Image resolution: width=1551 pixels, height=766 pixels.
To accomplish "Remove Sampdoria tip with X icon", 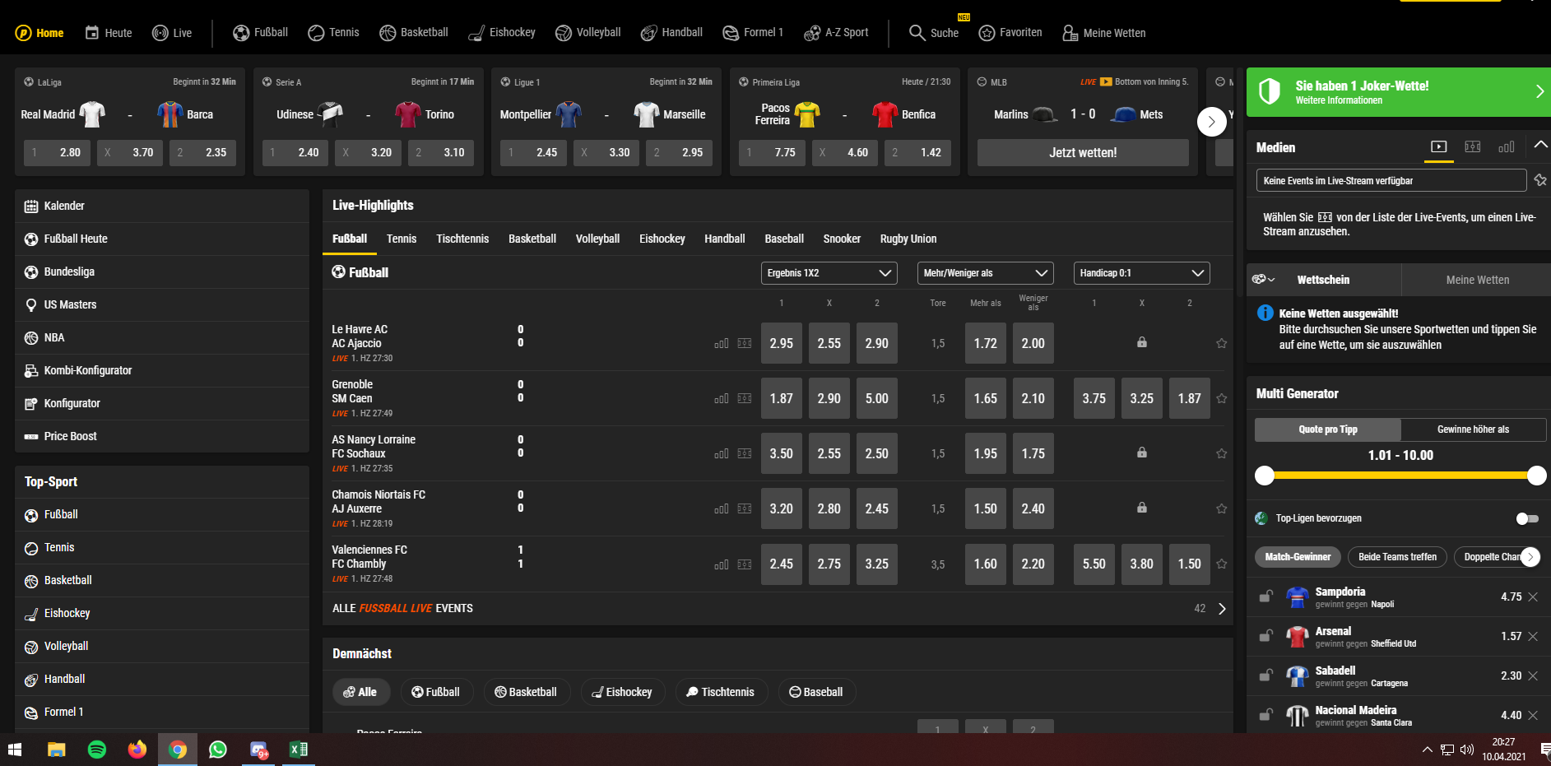I will 1533,597.
